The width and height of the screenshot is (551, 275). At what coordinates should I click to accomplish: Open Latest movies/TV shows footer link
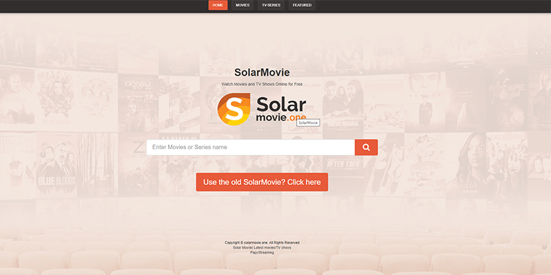(272, 247)
